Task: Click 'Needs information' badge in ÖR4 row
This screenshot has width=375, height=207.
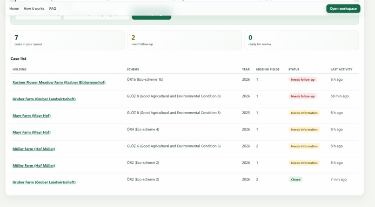Action: [304, 130]
